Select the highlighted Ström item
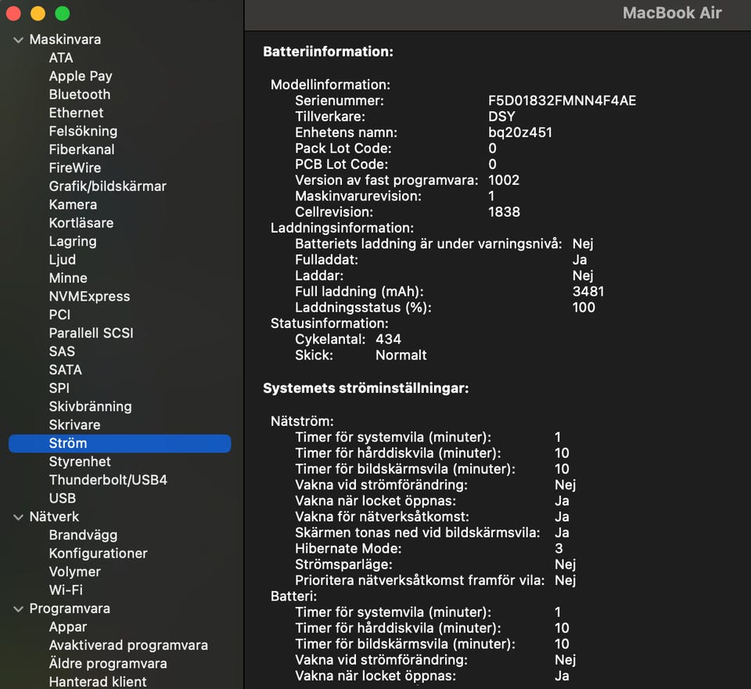The height and width of the screenshot is (689, 751). tap(68, 443)
